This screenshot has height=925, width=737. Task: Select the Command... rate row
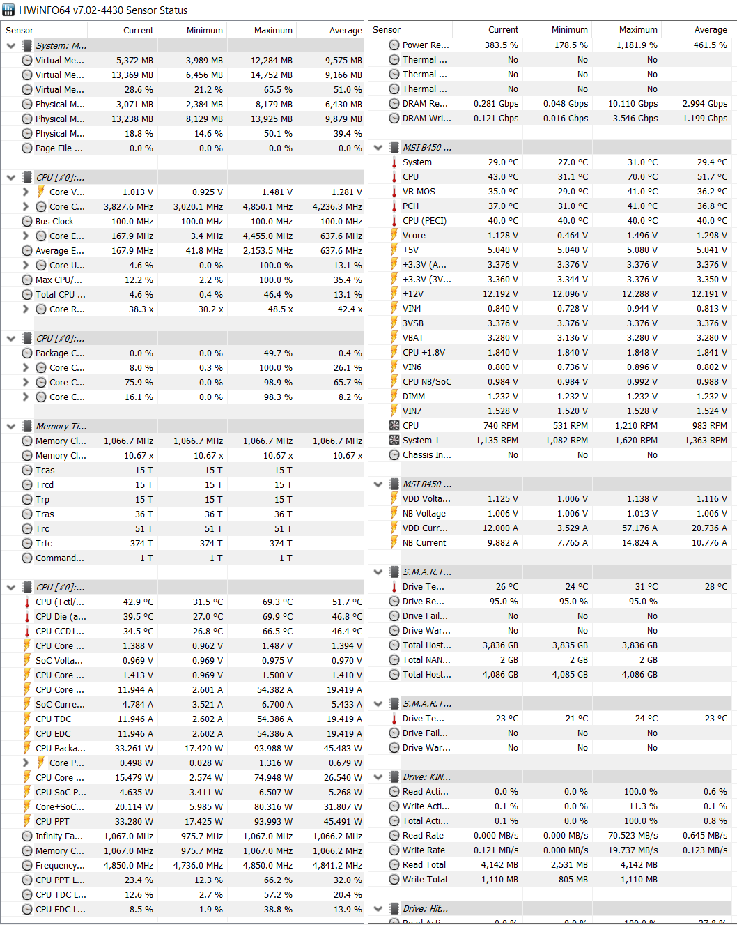click(x=183, y=558)
